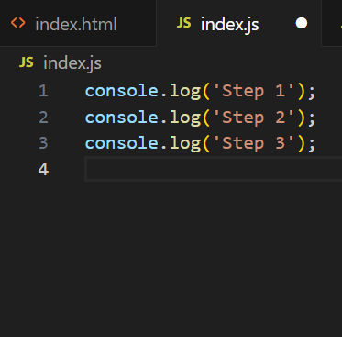Click the JS icon on index.js tab
Screen dimensions: 342x337
click(x=183, y=23)
